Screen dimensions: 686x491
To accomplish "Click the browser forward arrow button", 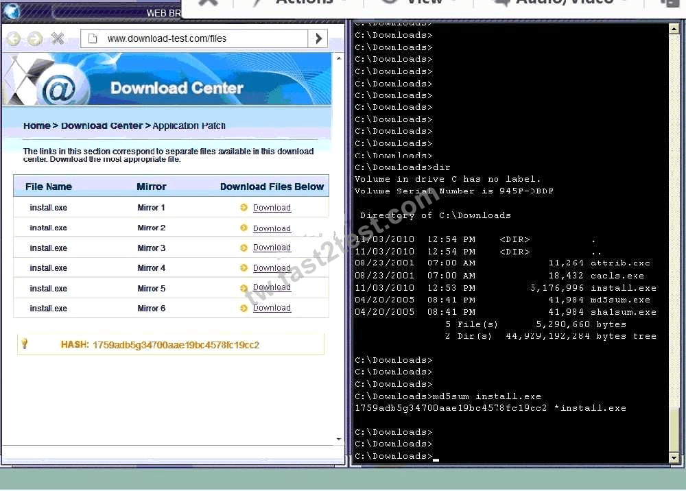I will click(35, 39).
